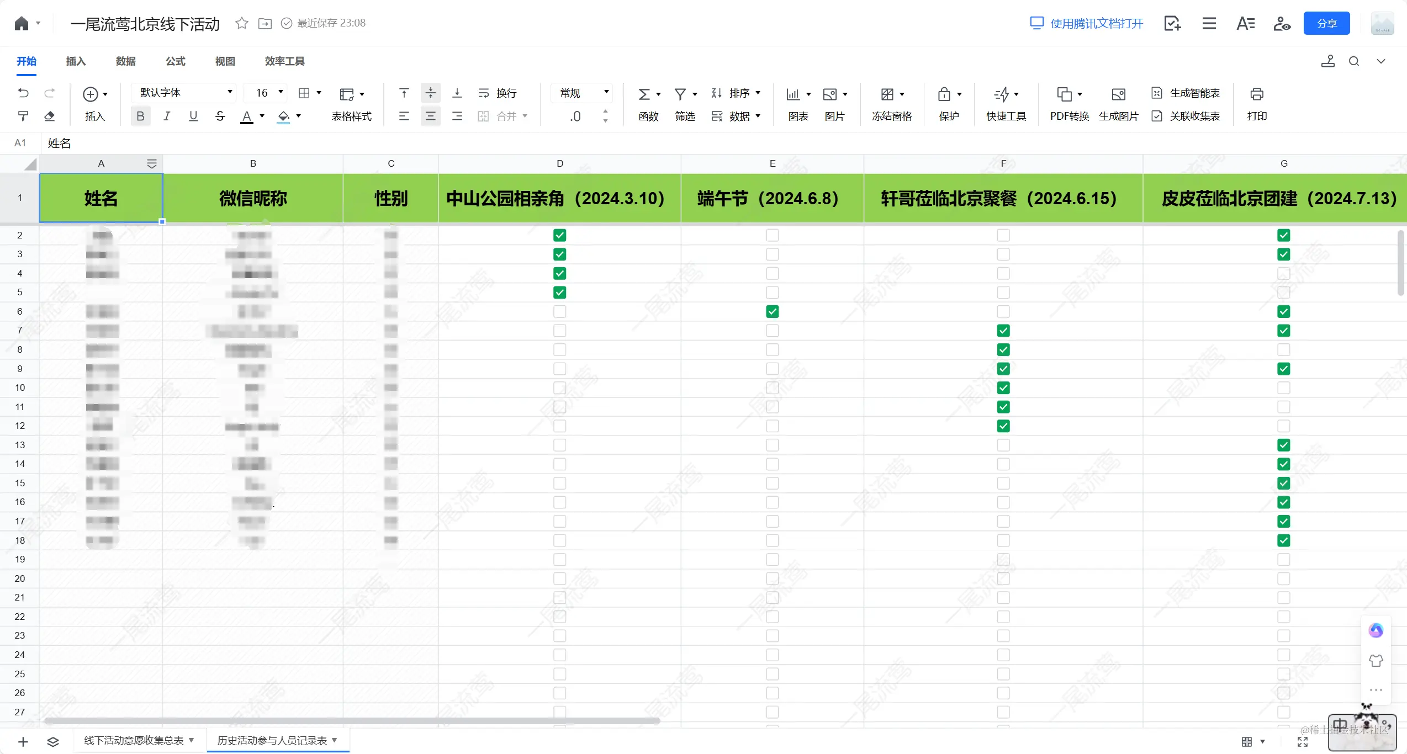
Task: Click the sheet list layers icon
Action: tap(53, 741)
